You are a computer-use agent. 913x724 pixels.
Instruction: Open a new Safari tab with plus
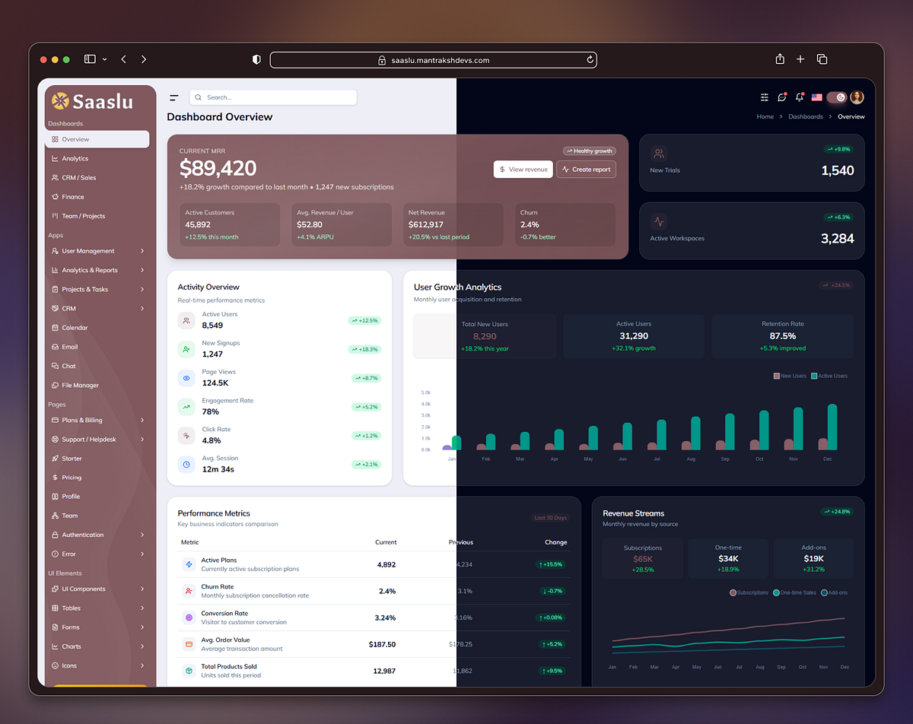(800, 59)
